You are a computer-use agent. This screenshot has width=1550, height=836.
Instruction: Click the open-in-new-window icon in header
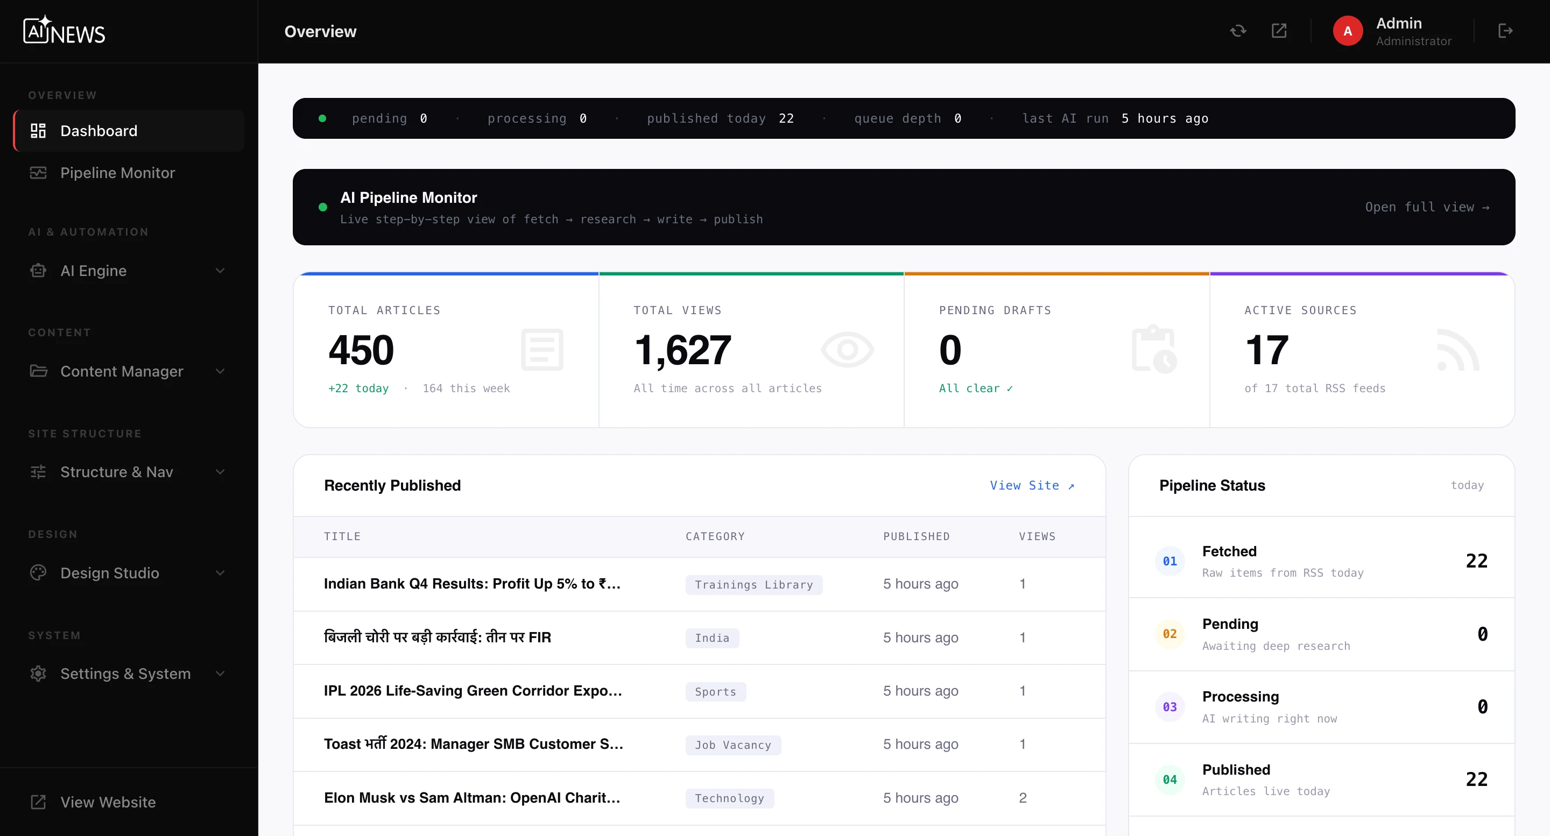point(1279,31)
